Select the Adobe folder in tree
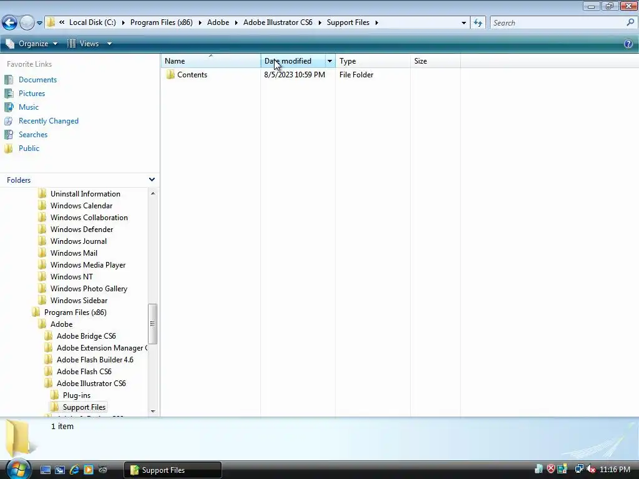639x479 pixels. 61,324
